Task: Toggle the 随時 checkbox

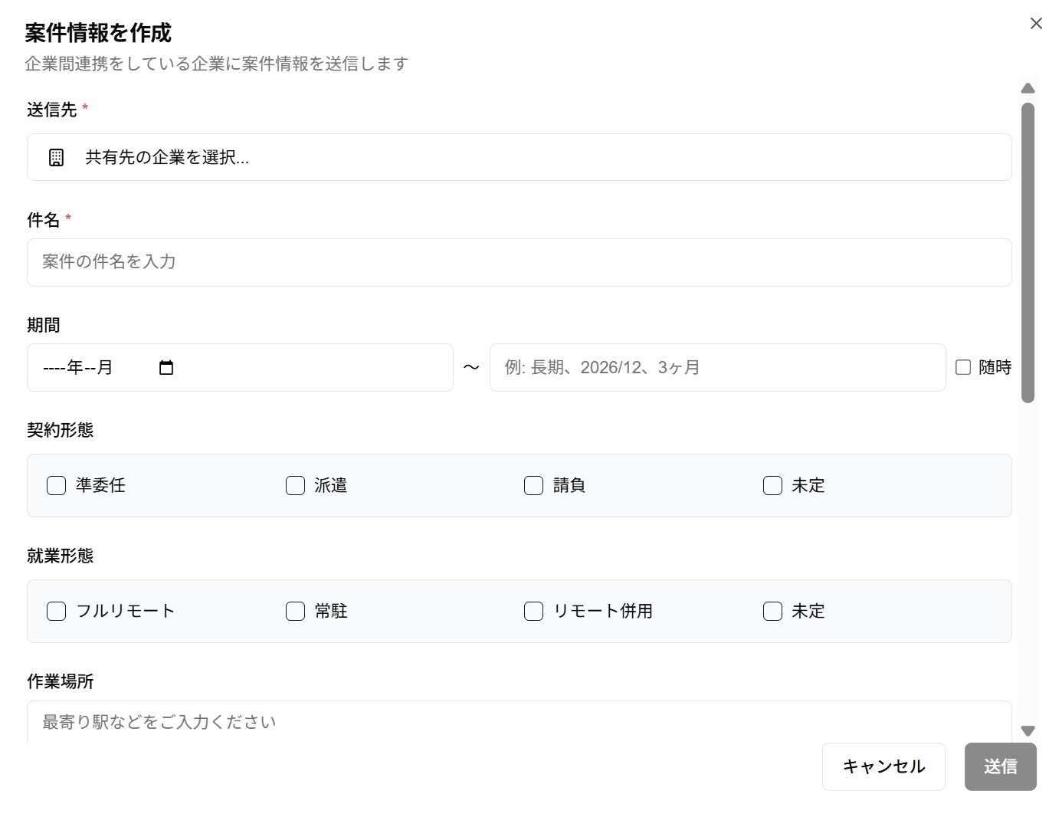Action: [963, 368]
